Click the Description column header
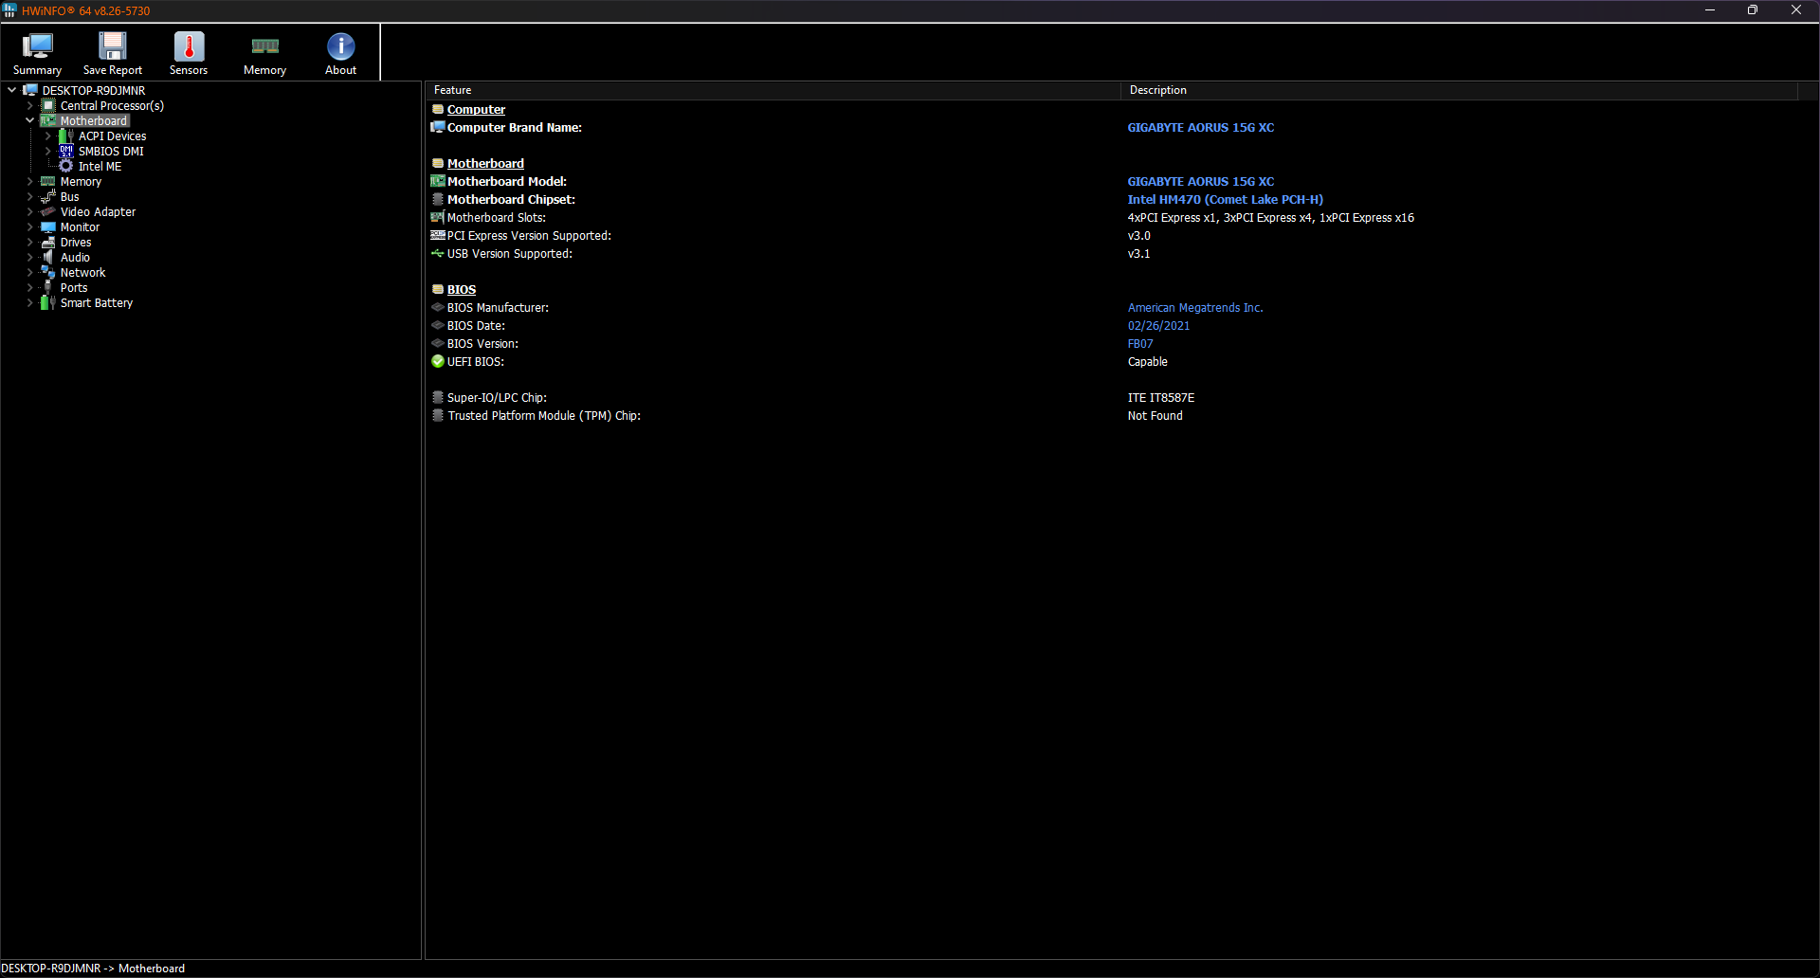 click(1459, 90)
